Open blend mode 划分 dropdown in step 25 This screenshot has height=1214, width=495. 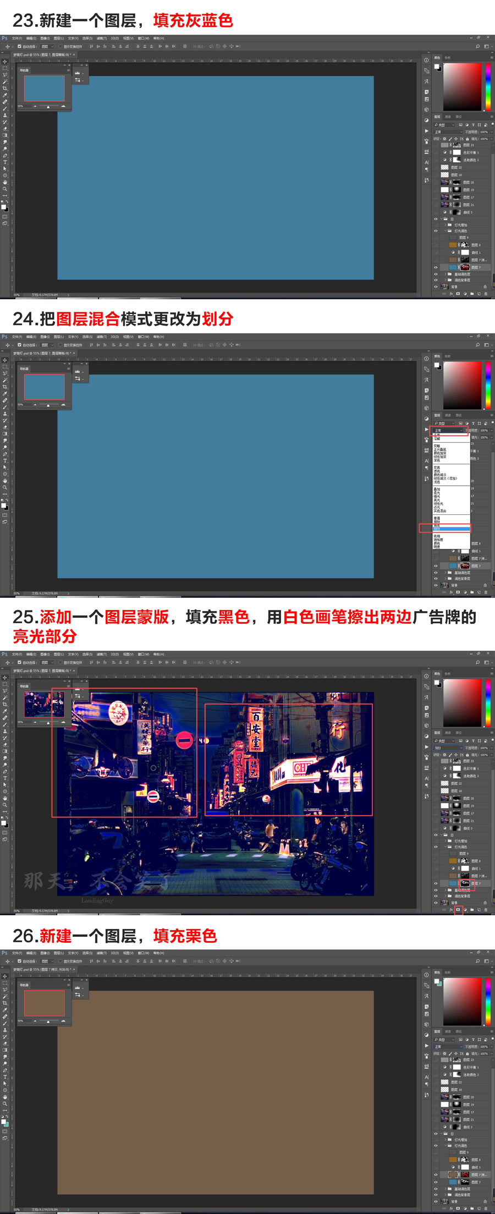pos(448,748)
